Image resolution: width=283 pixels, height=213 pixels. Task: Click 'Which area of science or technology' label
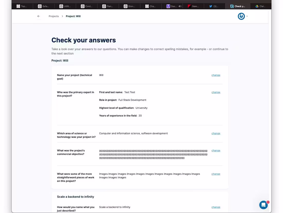coord(76,135)
